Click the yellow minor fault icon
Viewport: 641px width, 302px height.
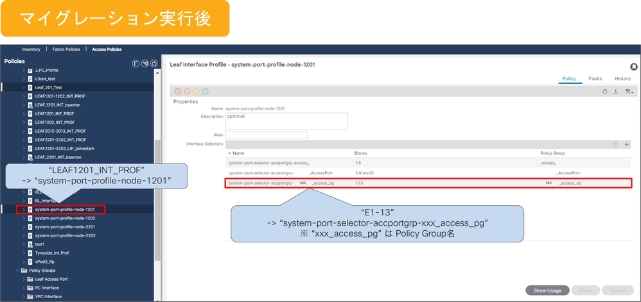[x=196, y=92]
